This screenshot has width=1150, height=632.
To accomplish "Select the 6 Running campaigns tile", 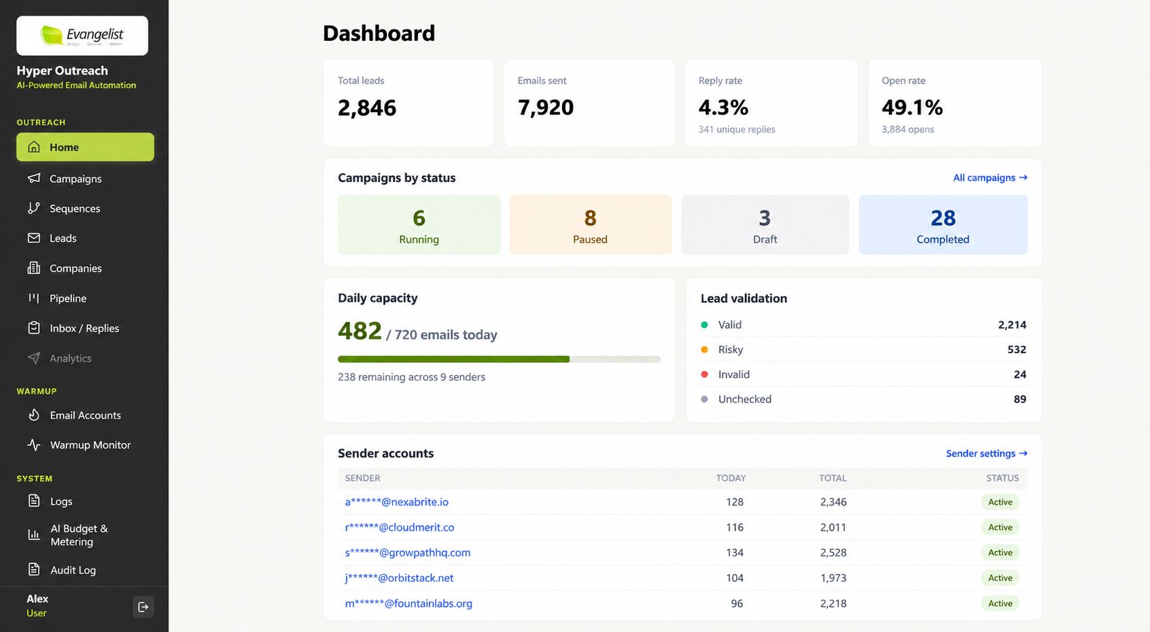I will 419,225.
